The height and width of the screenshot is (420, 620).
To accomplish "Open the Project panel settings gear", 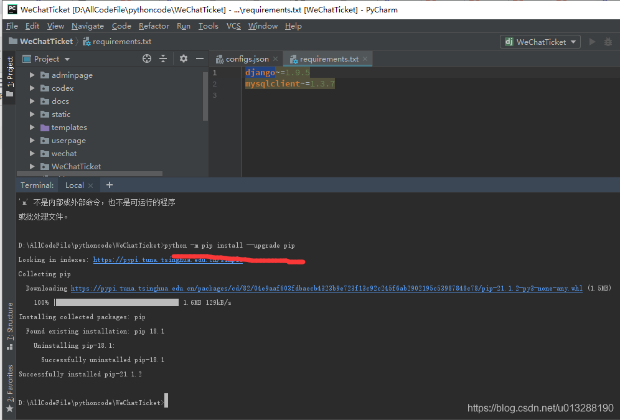I will click(x=184, y=58).
